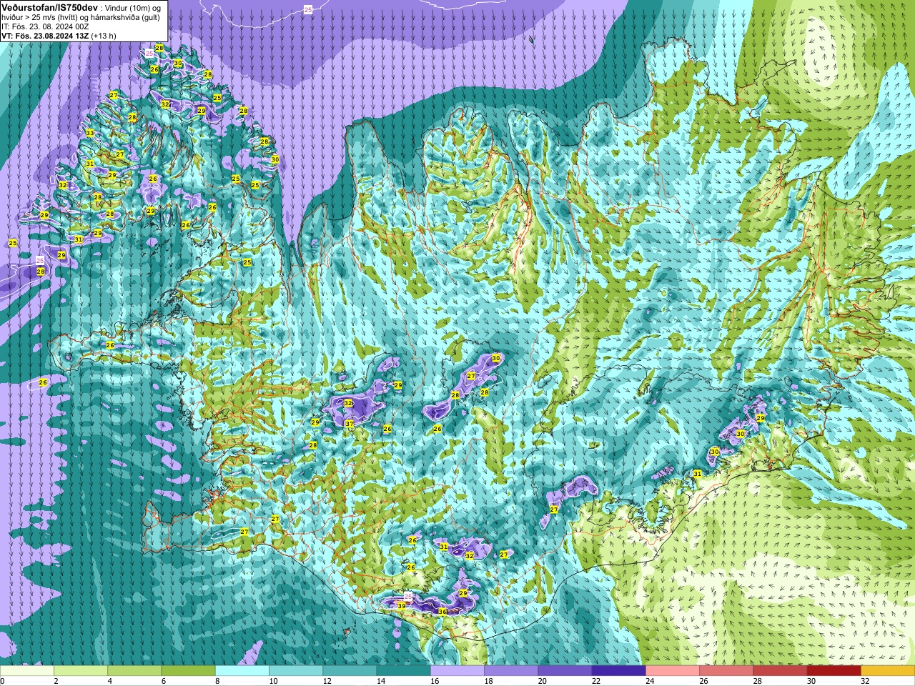Select the salmon 26–28 legend swatch

click(727, 671)
